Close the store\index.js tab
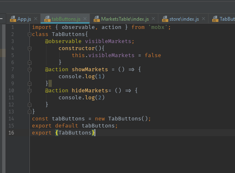This screenshot has height=173, width=235. tap(204, 19)
